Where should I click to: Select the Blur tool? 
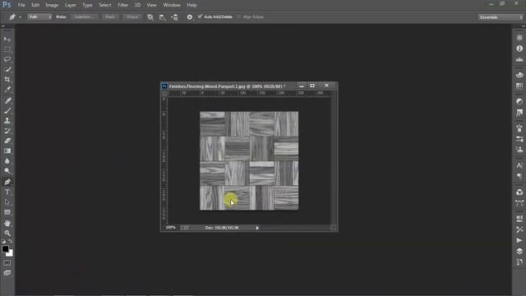coord(7,161)
